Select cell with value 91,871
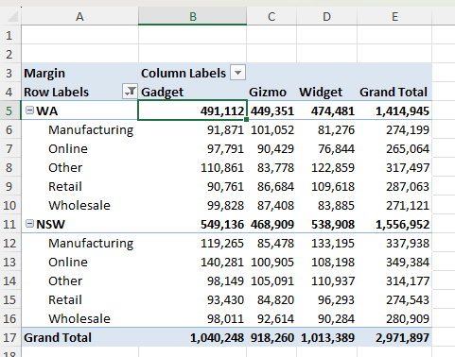Image resolution: width=455 pixels, height=357 pixels. point(192,129)
